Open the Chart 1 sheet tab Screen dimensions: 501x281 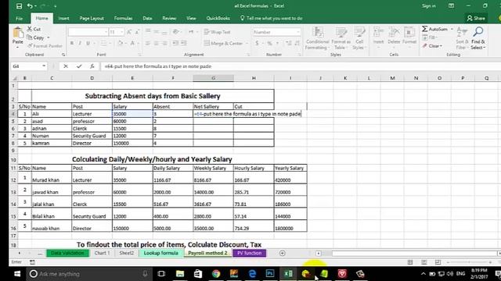(x=102, y=253)
